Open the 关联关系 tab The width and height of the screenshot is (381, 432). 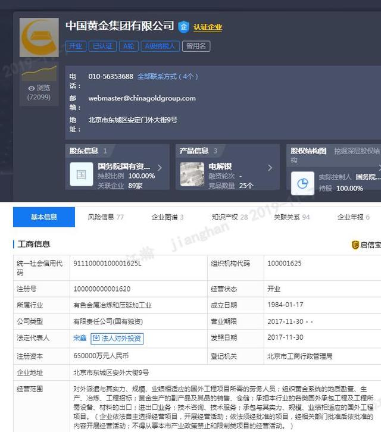(291, 217)
